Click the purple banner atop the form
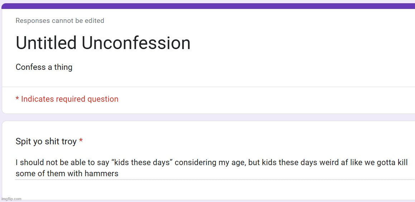 (208, 6)
